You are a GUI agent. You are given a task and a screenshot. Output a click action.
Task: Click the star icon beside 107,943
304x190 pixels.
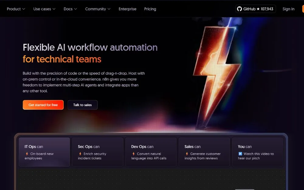click(258, 9)
